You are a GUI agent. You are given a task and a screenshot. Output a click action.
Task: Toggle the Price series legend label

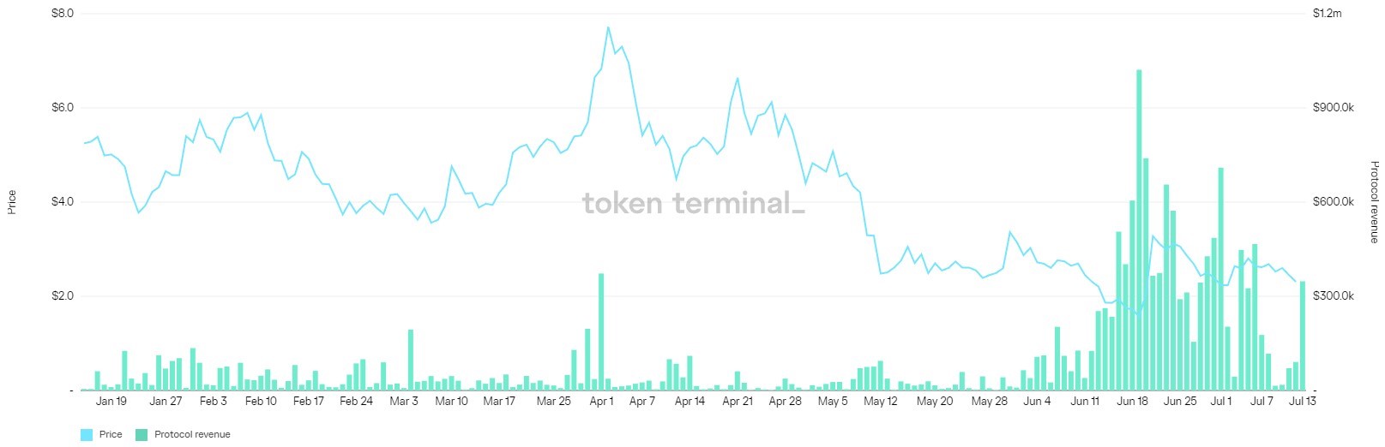coord(111,434)
